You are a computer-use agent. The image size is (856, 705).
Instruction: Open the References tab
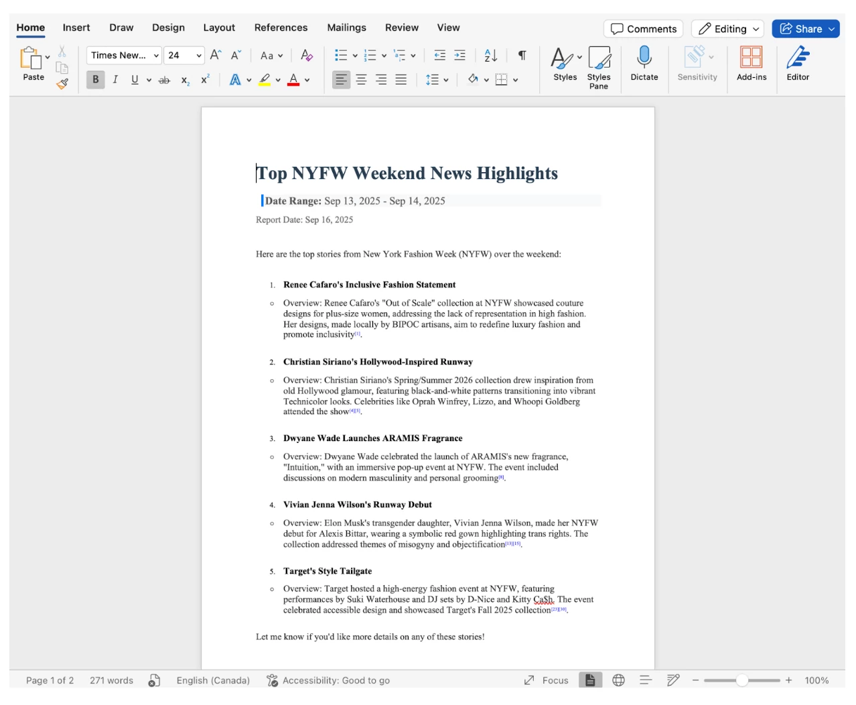pyautogui.click(x=281, y=27)
